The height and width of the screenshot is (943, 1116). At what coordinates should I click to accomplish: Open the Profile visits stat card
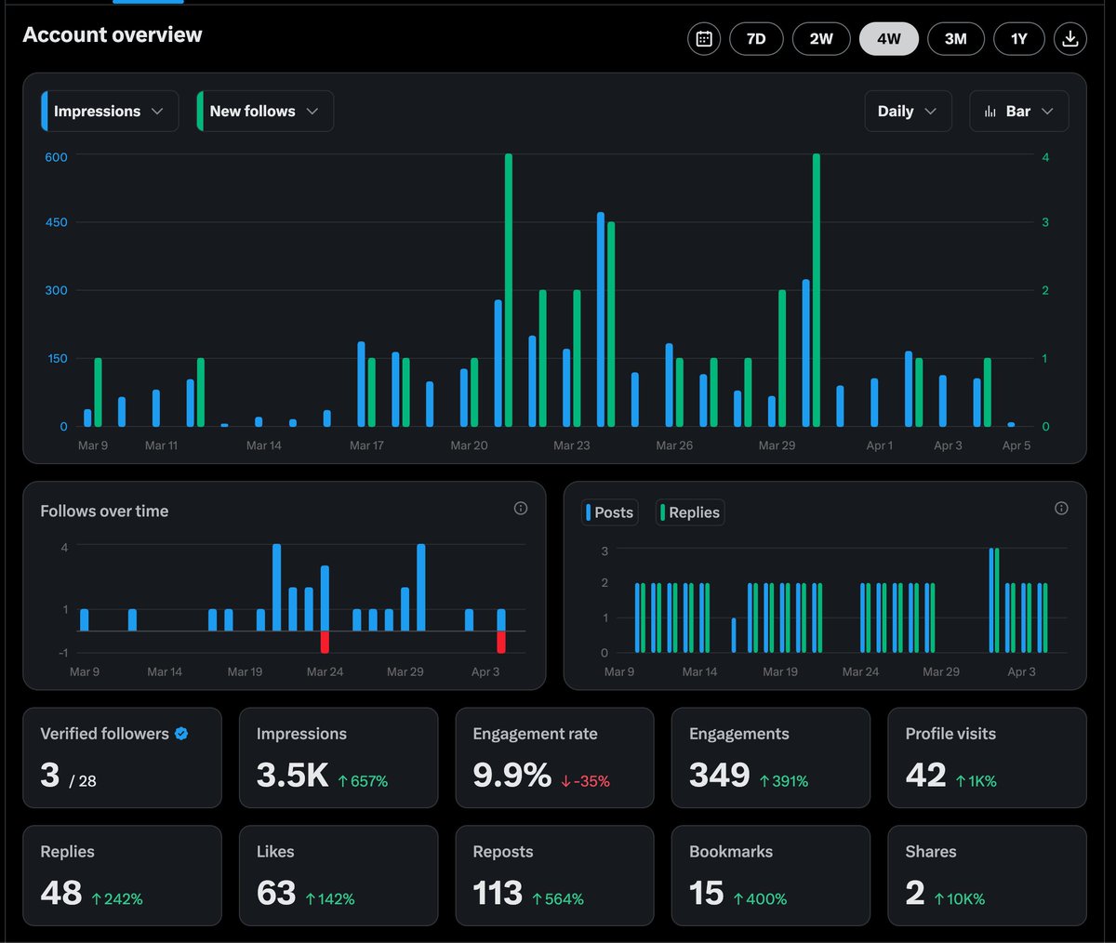pos(987,758)
